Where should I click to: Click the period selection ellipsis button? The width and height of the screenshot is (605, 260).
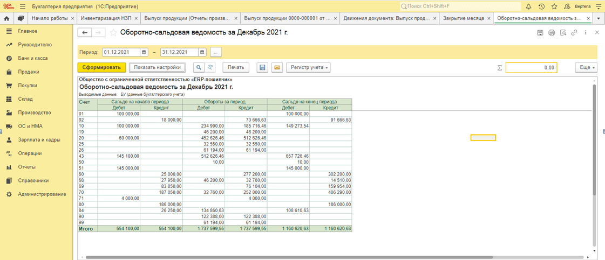tap(216, 52)
